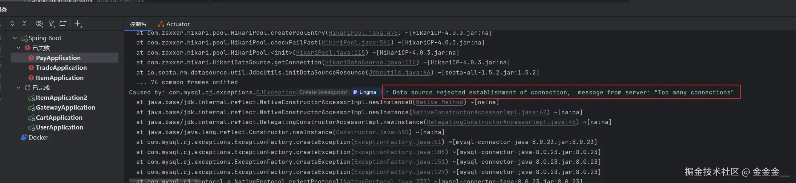Open the Native Method link
Image resolution: width=796 pixels, height=183 pixels.
[440, 102]
